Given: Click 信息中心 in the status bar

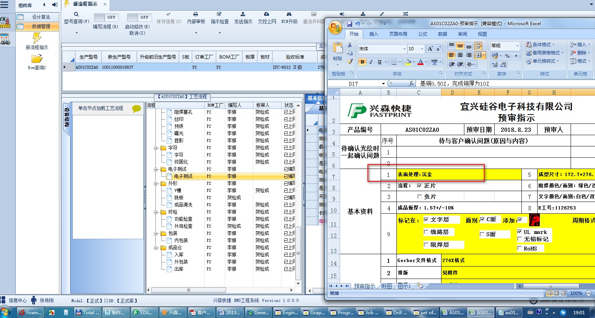Looking at the screenshot, I should (18, 300).
